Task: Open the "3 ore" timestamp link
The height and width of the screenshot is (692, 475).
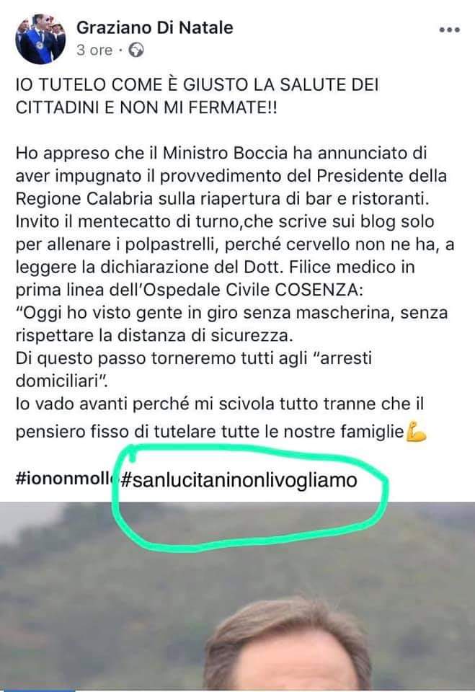Action: pos(94,50)
